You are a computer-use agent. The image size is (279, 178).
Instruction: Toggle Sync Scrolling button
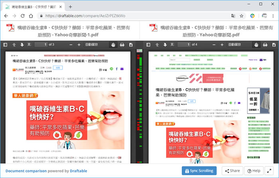[199, 171]
